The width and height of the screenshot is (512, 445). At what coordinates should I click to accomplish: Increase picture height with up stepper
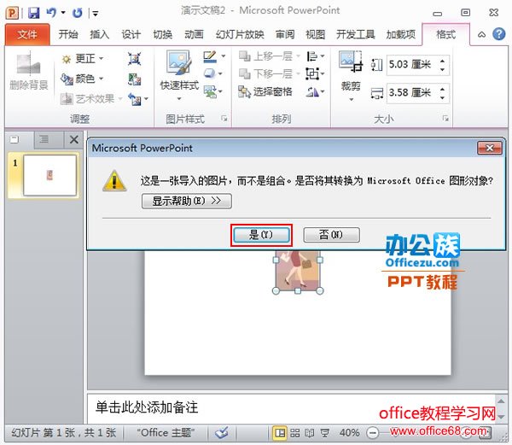tap(442, 61)
